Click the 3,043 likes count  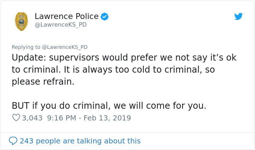[x=32, y=118]
